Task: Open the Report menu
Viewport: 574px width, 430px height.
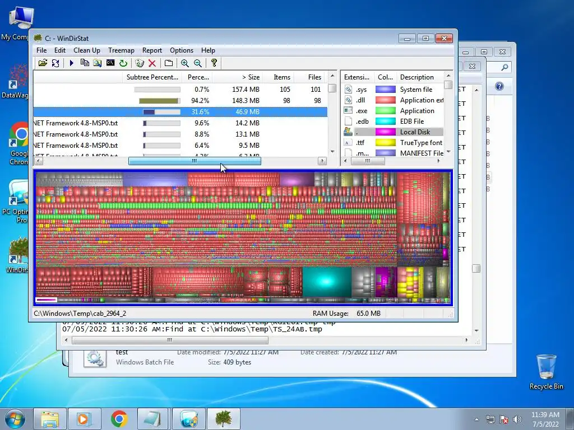Action: pyautogui.click(x=152, y=50)
